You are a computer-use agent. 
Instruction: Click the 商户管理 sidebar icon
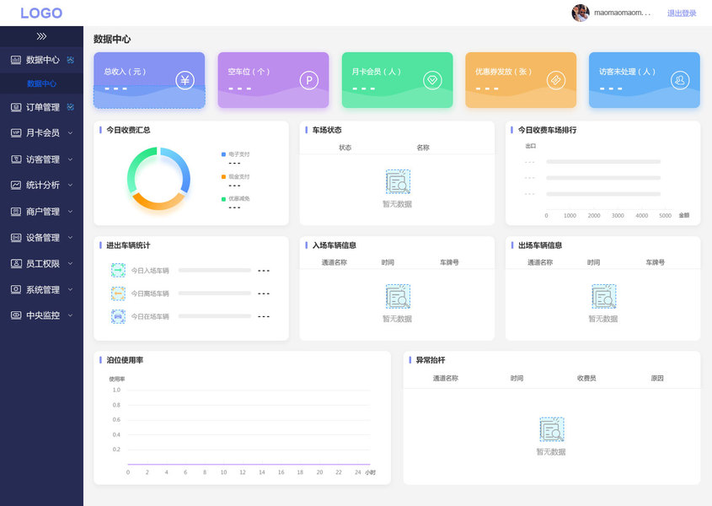(x=16, y=212)
